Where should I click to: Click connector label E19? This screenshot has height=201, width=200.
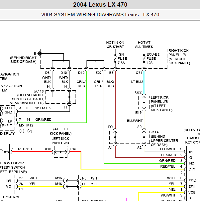(x=139, y=113)
